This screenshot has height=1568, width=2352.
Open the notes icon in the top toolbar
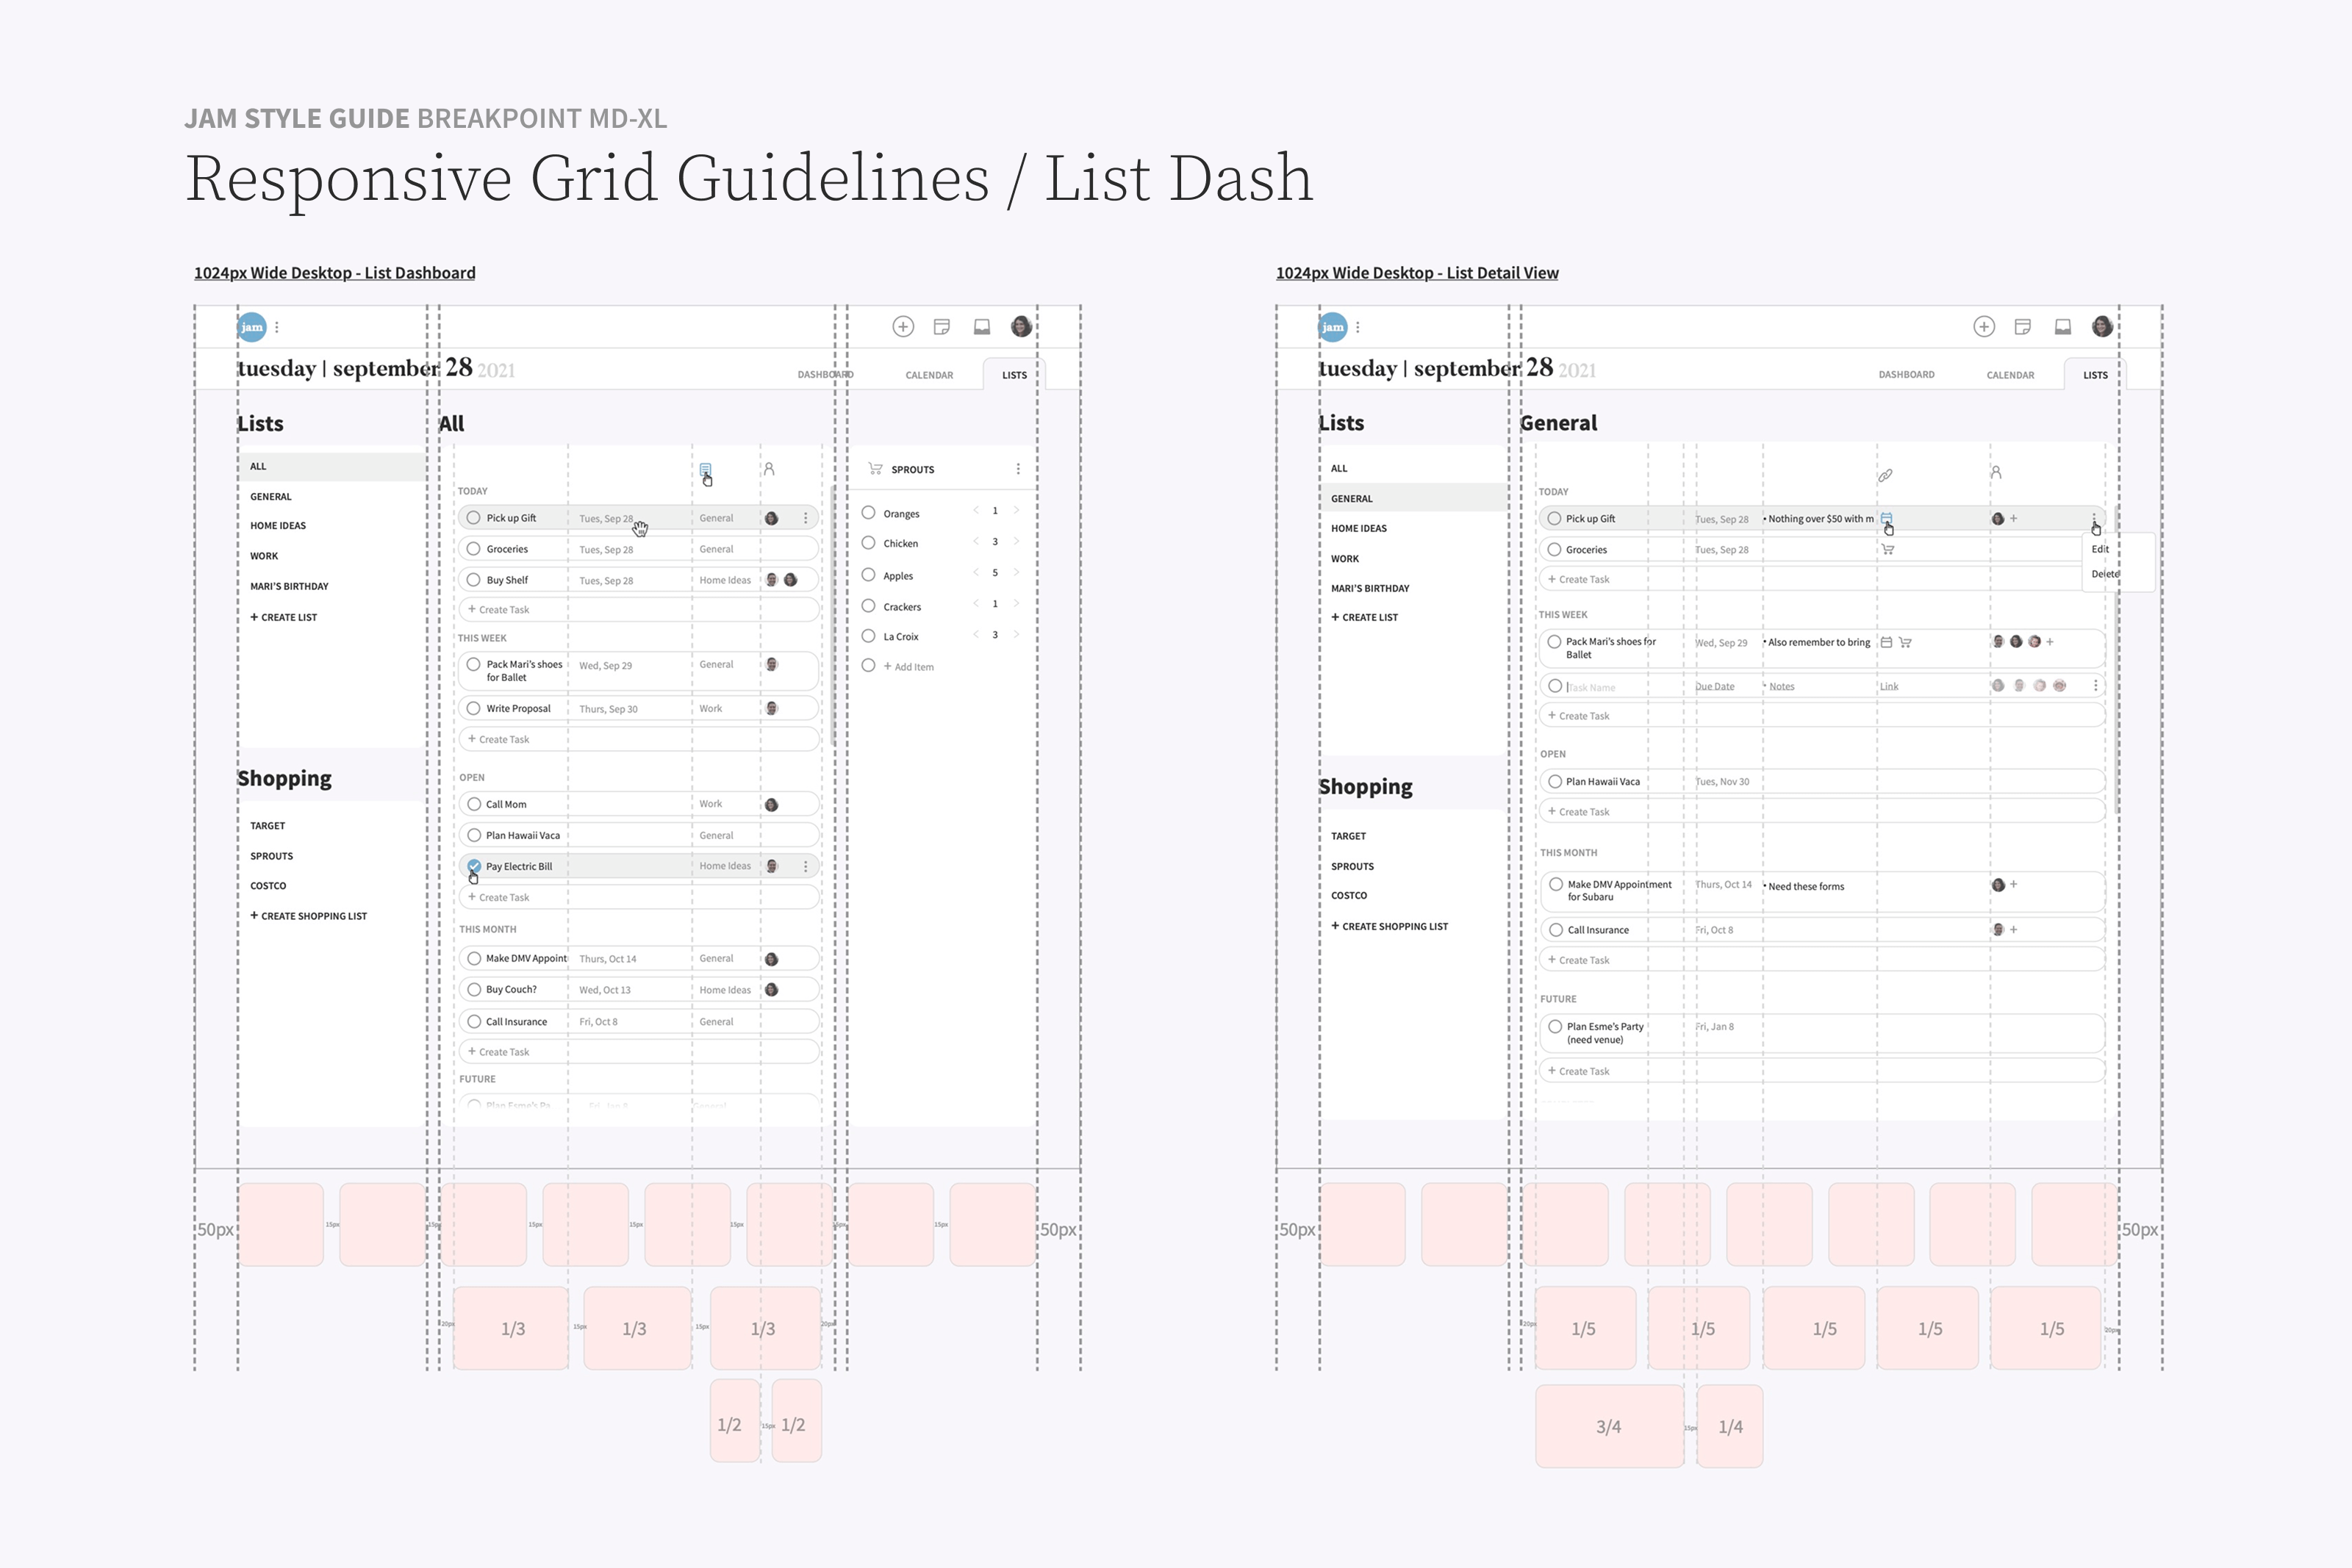point(941,326)
